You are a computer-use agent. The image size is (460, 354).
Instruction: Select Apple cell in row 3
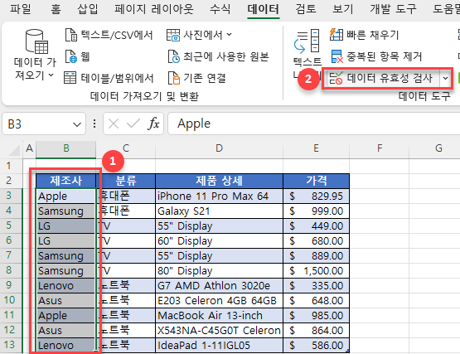[66, 196]
